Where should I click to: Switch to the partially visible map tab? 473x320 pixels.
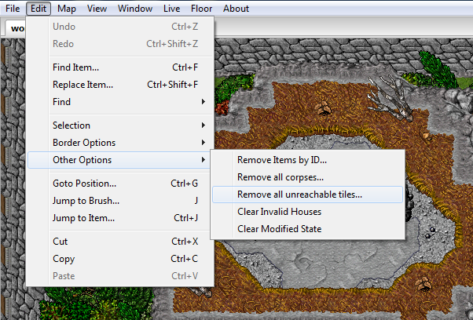click(x=15, y=28)
